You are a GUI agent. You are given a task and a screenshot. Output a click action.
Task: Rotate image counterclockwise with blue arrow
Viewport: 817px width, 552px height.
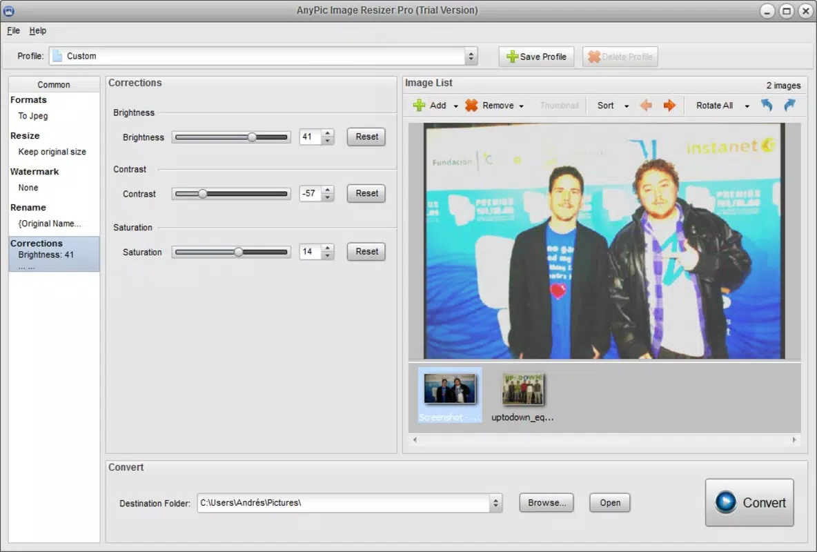click(x=767, y=106)
